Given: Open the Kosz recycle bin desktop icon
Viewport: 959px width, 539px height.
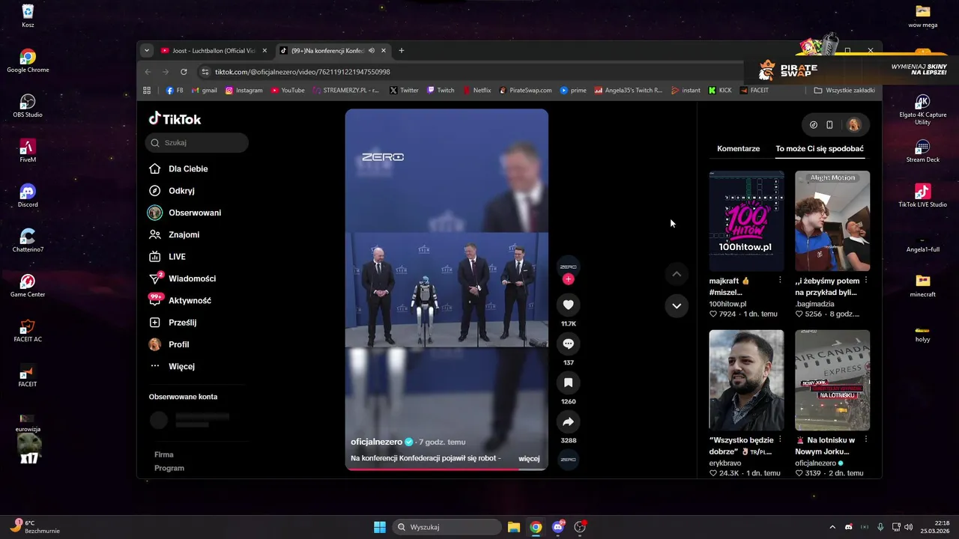Looking at the screenshot, I should coord(28,15).
